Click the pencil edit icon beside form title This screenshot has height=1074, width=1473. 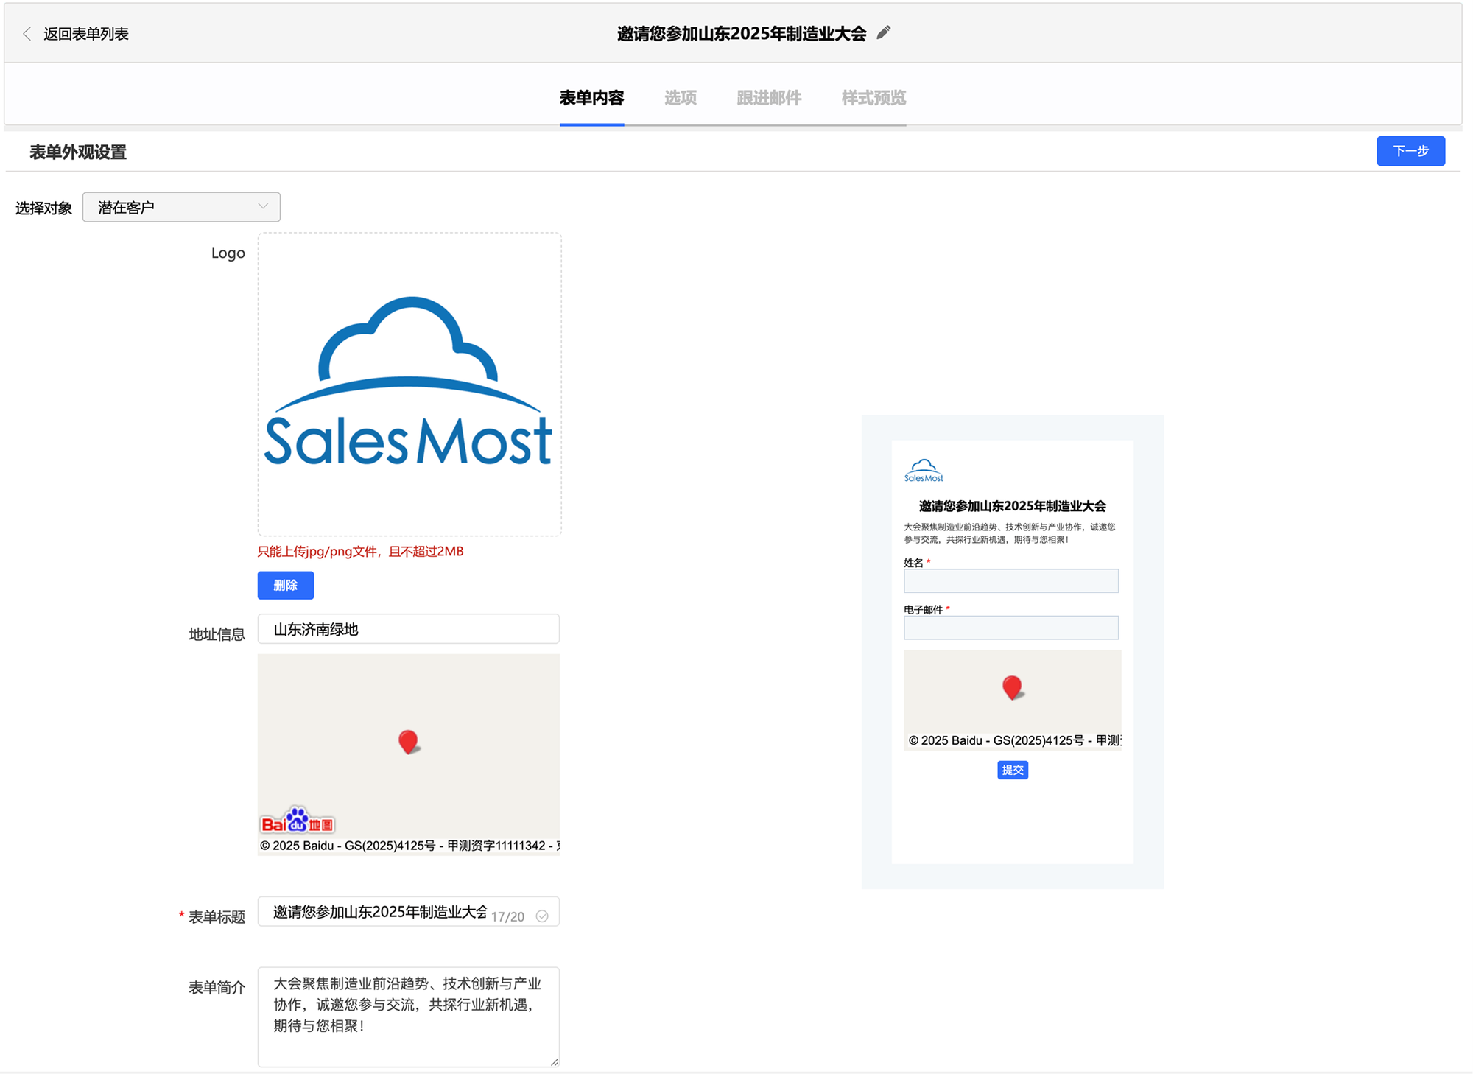(884, 32)
